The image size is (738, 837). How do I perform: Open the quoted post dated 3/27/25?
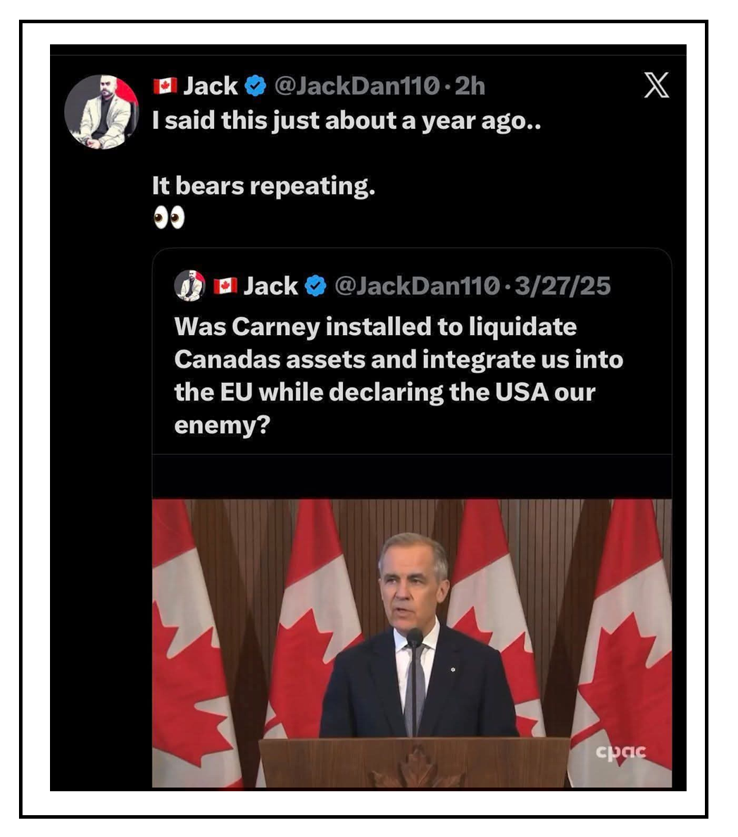coord(563,286)
